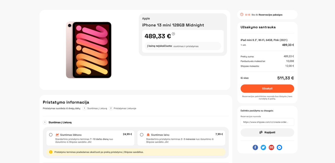This screenshot has height=163, width=335.
Task: Click step 1 Siuntimas į Lietuvą indicator
Action: click(x=95, y=108)
